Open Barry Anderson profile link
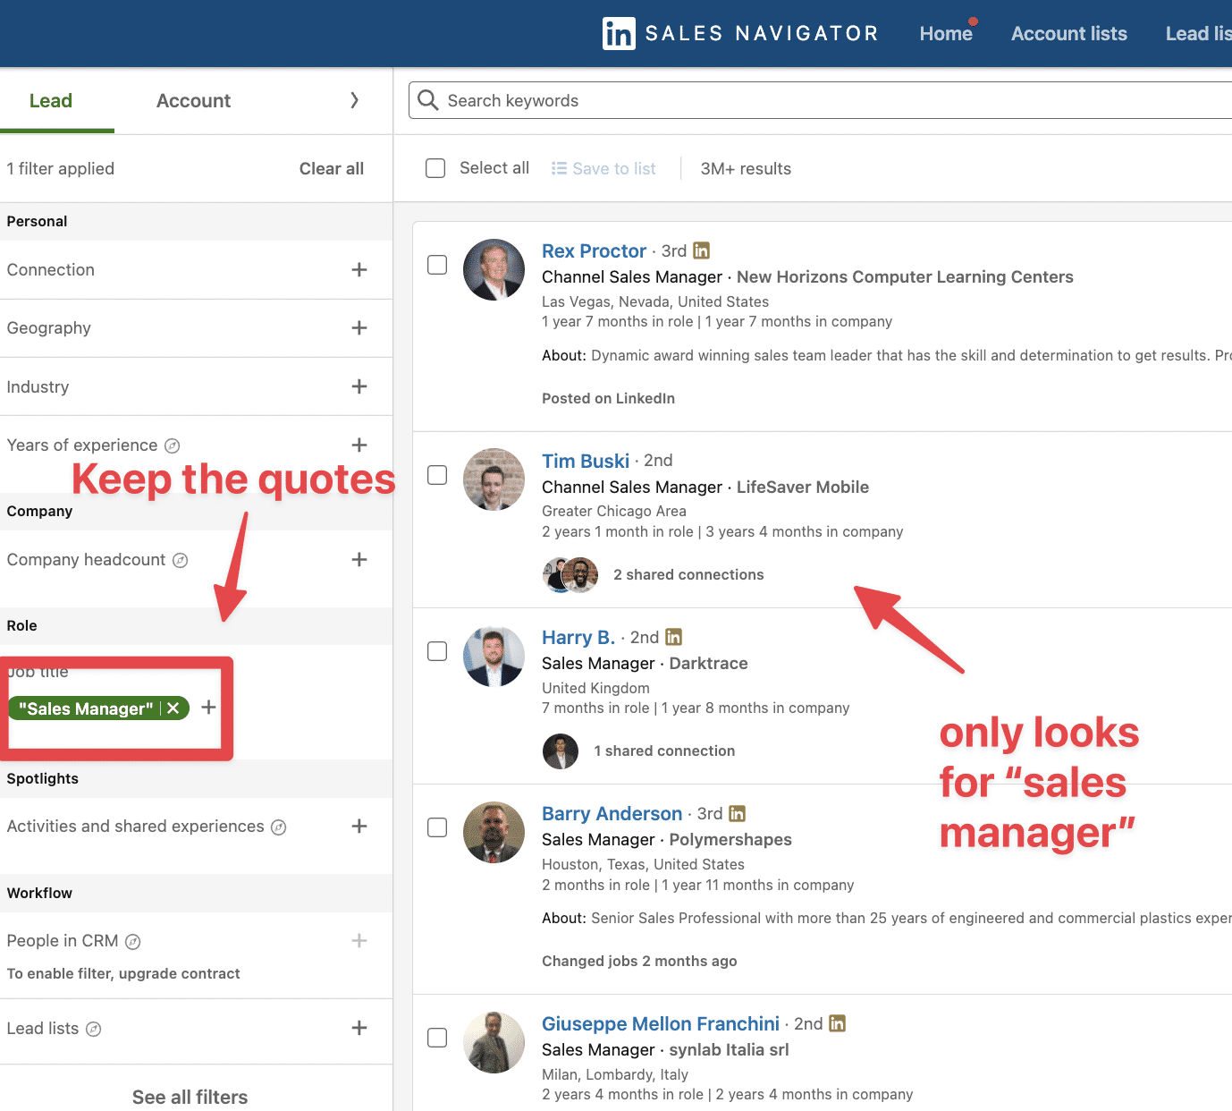Screen dimensions: 1232x1111 pyautogui.click(x=612, y=814)
